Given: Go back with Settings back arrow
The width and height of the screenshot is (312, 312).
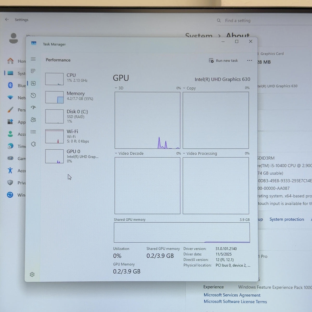Looking at the screenshot, I should pyautogui.click(x=7, y=19).
